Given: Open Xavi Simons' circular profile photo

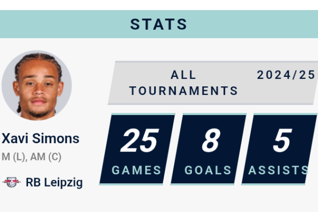Looking at the screenshot, I should click(37, 85).
